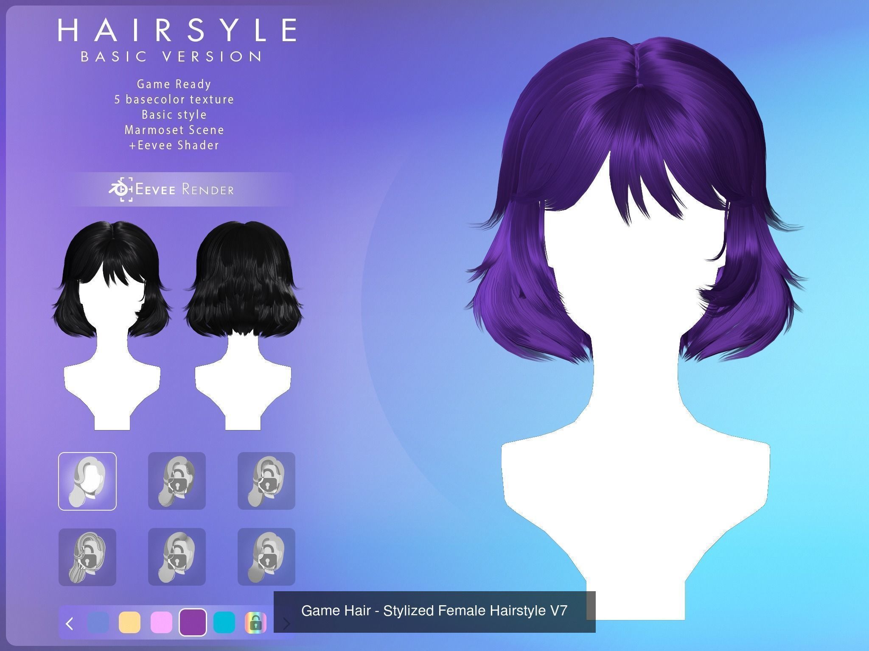
Task: Select the unlocked first hairstyle thumbnail
Action: pos(87,481)
